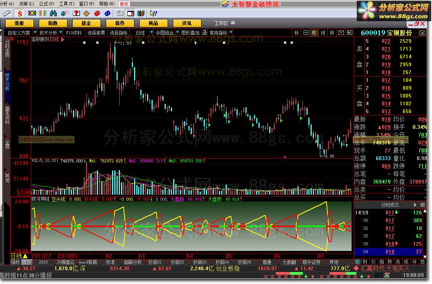Viewport: 432px width, 284px height.
Task: Click the 日线 yellow triangle expander
Action: point(25,256)
